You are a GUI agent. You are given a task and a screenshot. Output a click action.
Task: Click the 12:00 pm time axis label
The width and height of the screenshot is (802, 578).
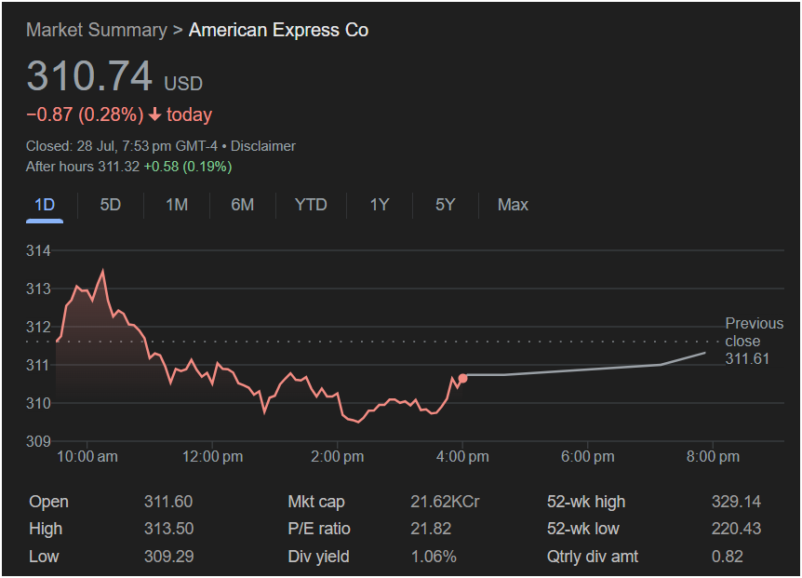point(212,457)
